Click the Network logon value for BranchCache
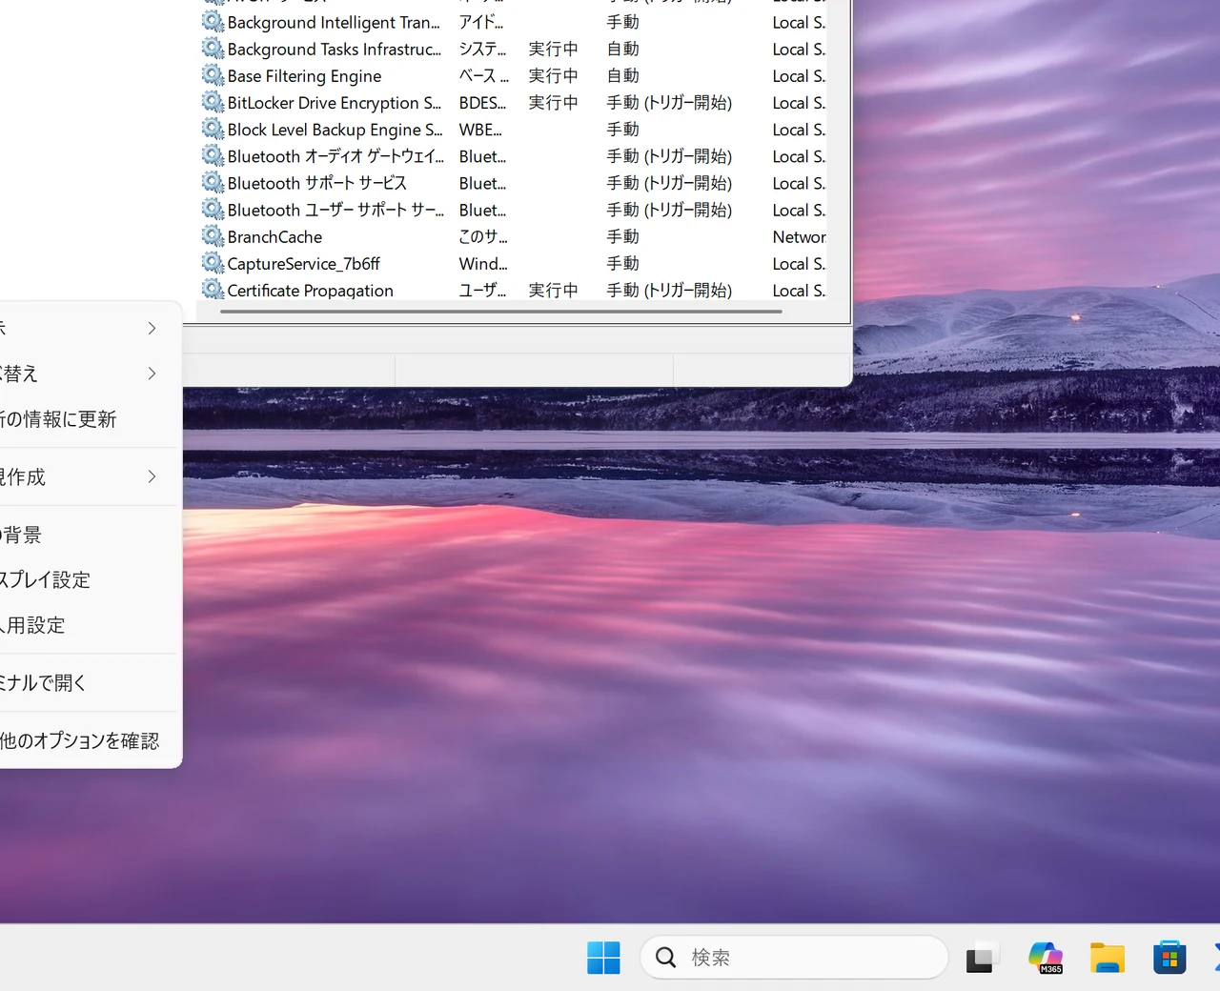1220x991 pixels. [799, 236]
